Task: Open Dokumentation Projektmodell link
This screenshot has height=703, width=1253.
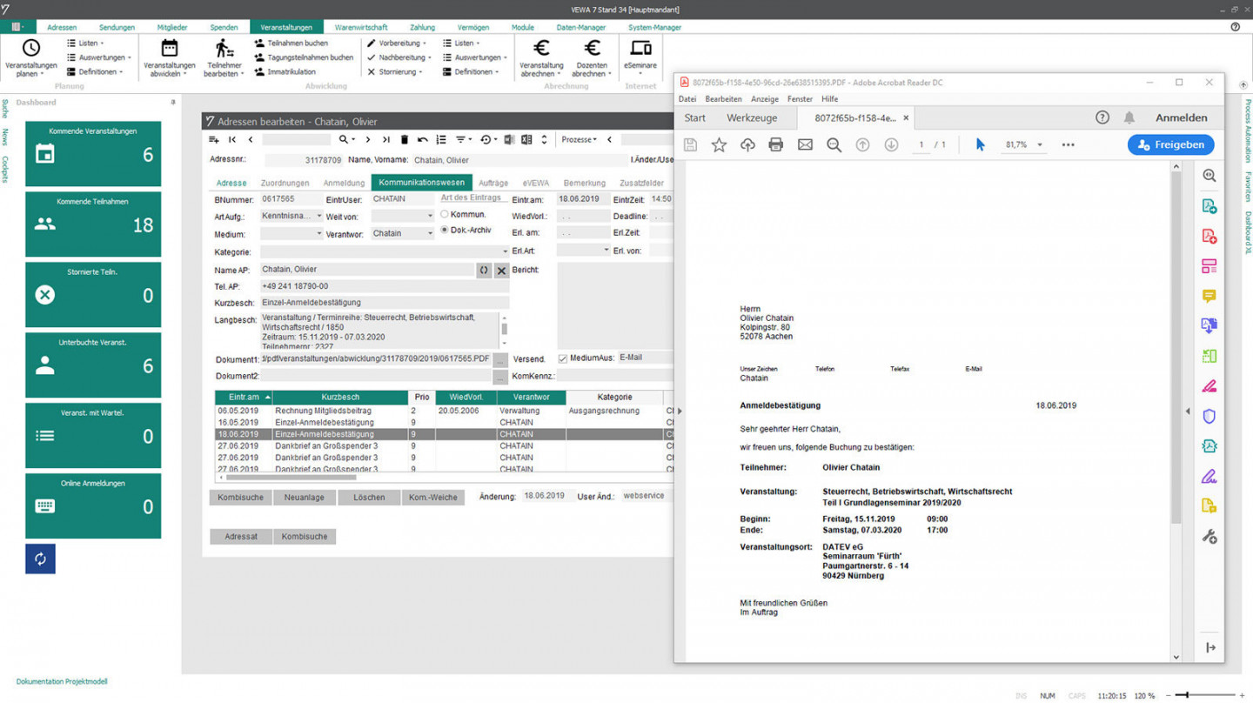Action: click(x=62, y=682)
